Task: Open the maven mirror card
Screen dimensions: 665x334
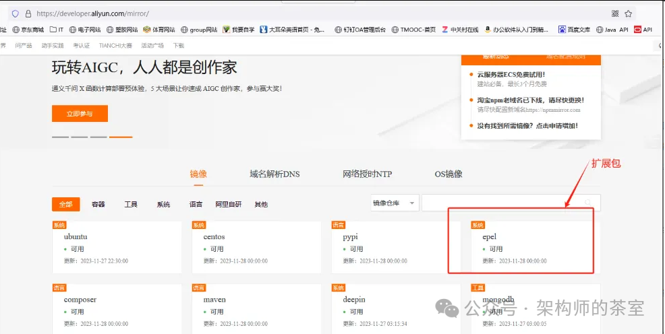Action: point(256,309)
